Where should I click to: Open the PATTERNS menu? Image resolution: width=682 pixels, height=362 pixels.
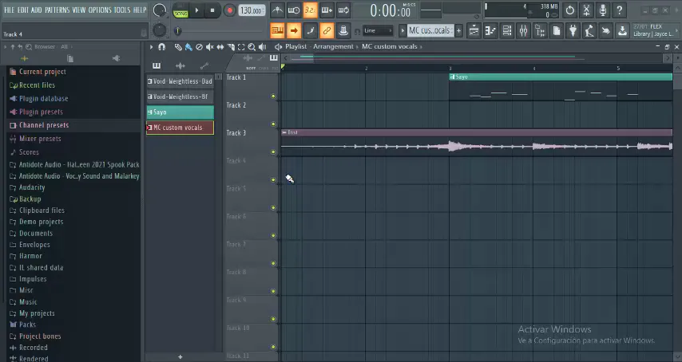57,10
